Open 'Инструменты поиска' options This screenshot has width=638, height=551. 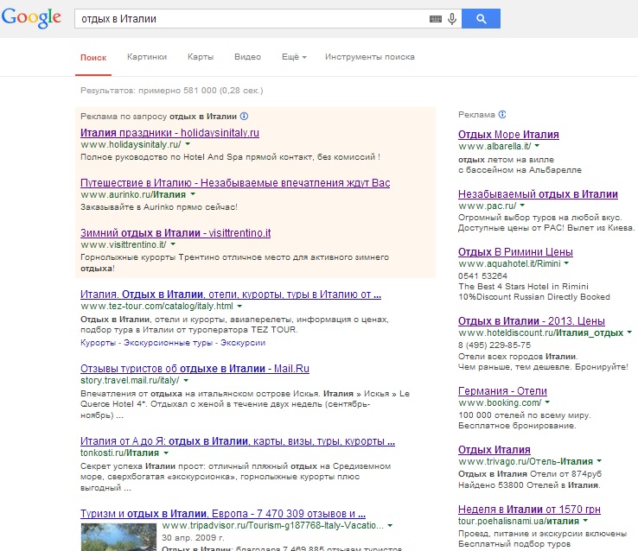click(369, 57)
